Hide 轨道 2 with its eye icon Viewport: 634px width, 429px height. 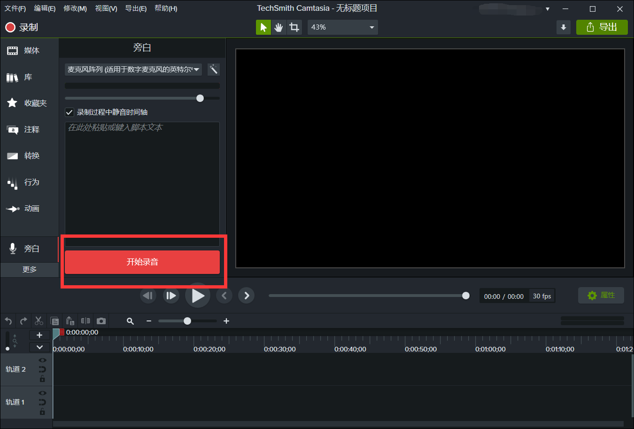pyautogui.click(x=42, y=360)
